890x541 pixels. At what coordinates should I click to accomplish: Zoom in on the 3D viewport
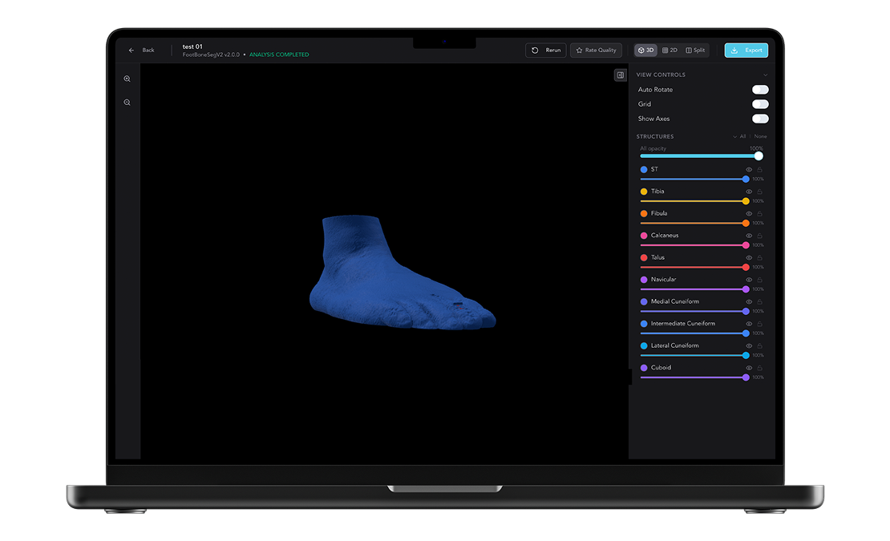(x=127, y=79)
